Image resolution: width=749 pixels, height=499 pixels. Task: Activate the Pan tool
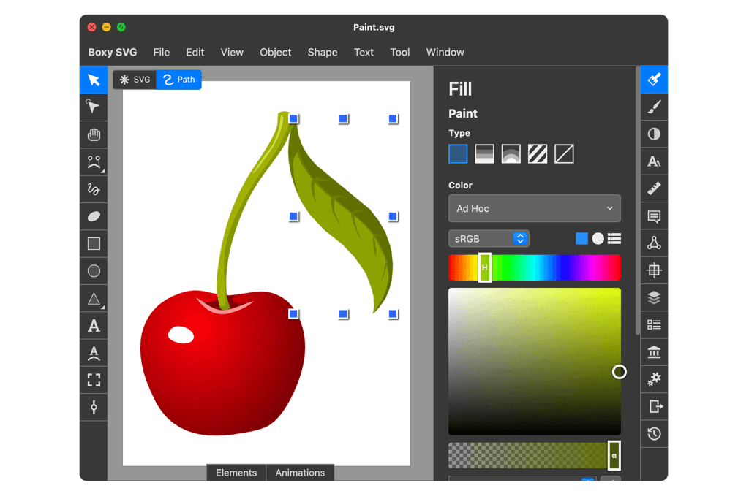click(x=94, y=134)
